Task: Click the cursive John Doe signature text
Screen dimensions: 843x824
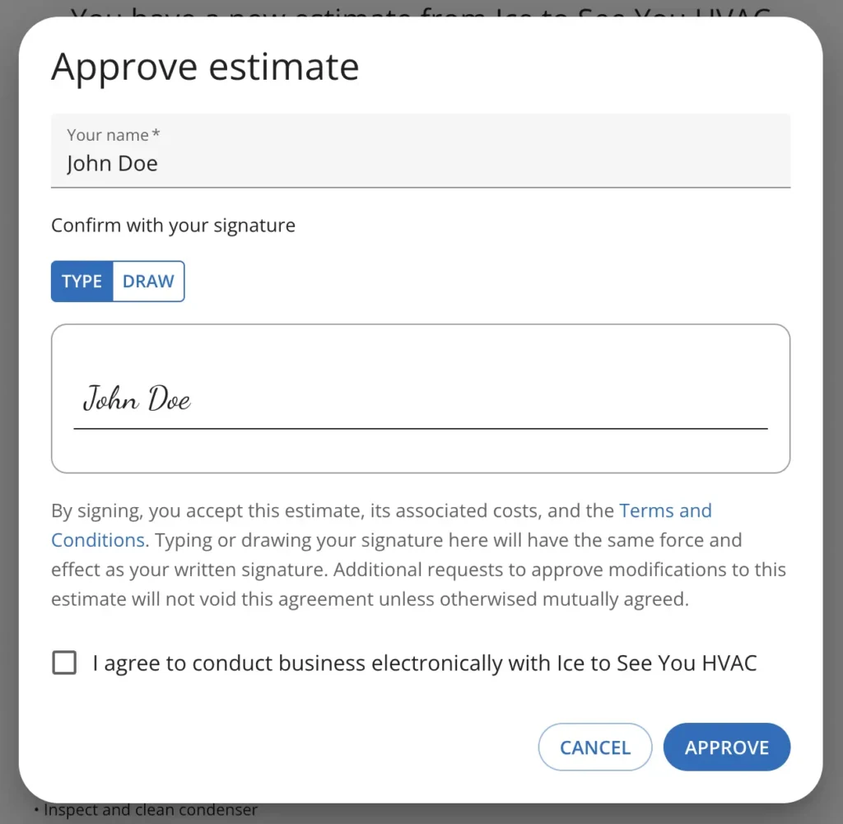Action: pyautogui.click(x=137, y=399)
